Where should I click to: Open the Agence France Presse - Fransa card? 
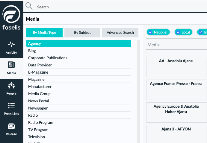176,90
